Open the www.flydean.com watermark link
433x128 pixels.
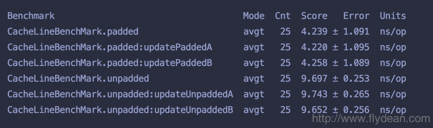(x=371, y=119)
